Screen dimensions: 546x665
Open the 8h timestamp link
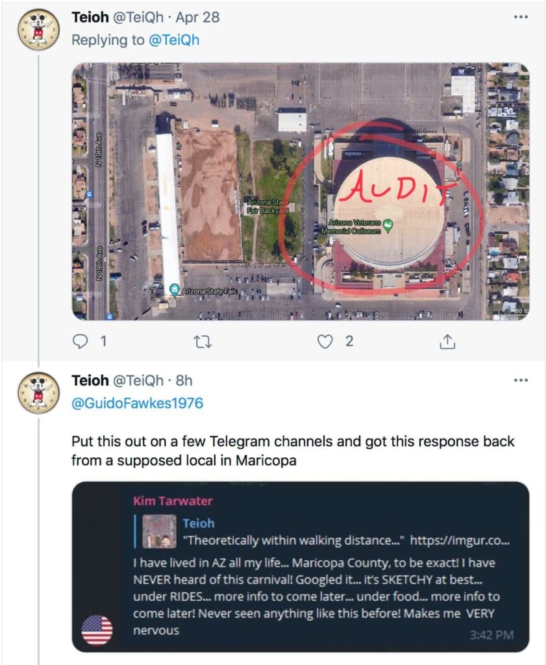184,381
